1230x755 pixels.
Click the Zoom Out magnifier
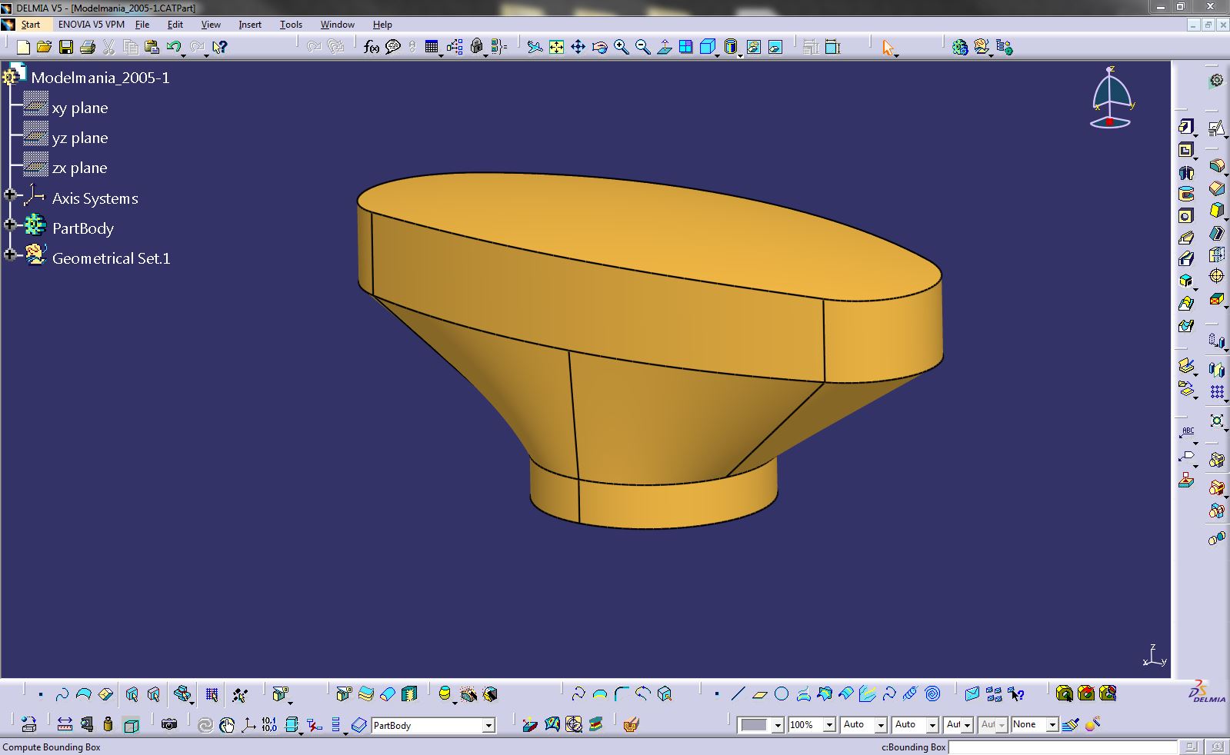642,47
